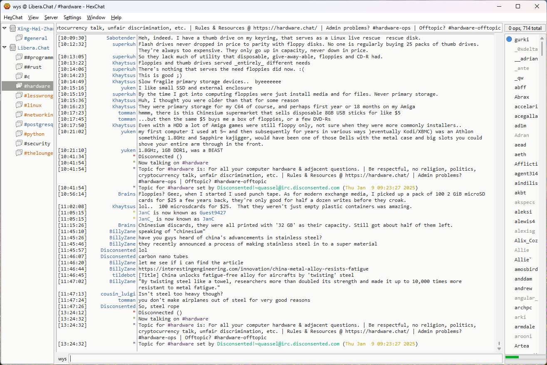Click the ##rust channel icon
The image size is (547, 365).
pyautogui.click(x=19, y=67)
